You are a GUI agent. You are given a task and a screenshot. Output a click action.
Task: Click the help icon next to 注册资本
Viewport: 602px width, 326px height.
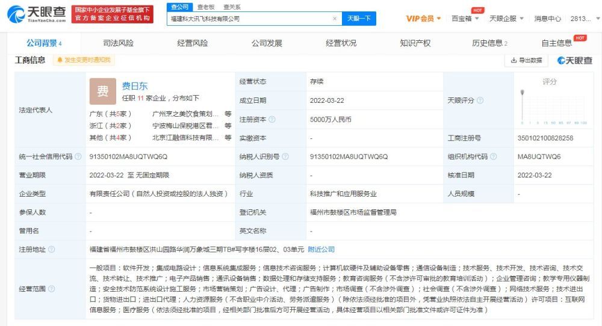(272, 119)
